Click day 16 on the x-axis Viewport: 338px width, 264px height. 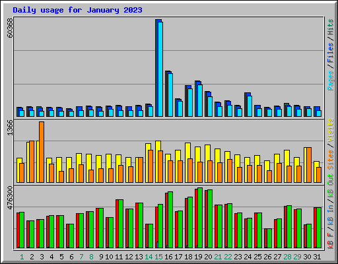168,257
